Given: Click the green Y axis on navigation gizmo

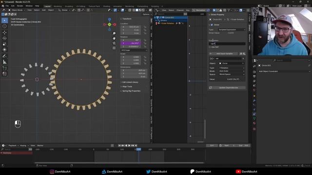Looking at the screenshot, I should point(109,24).
